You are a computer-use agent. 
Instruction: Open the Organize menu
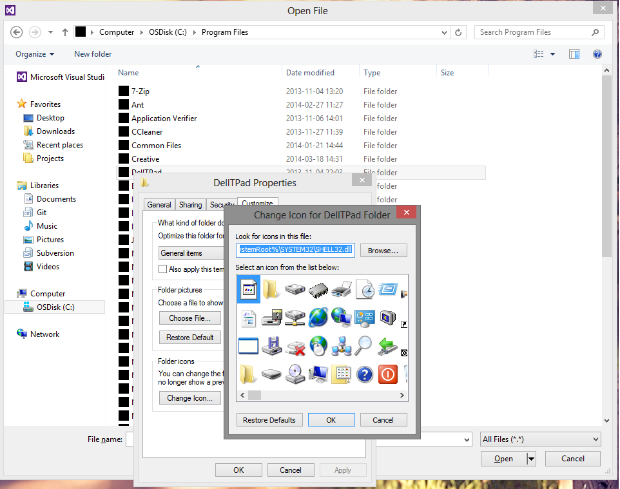tap(34, 53)
